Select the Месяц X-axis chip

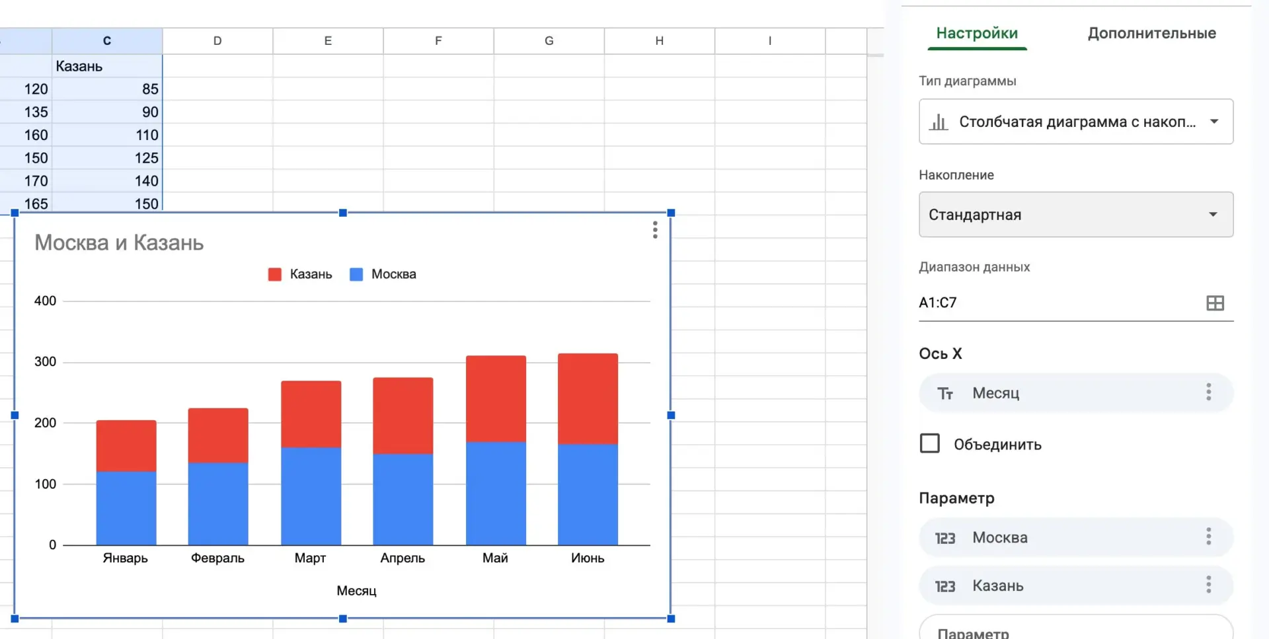[1076, 393]
